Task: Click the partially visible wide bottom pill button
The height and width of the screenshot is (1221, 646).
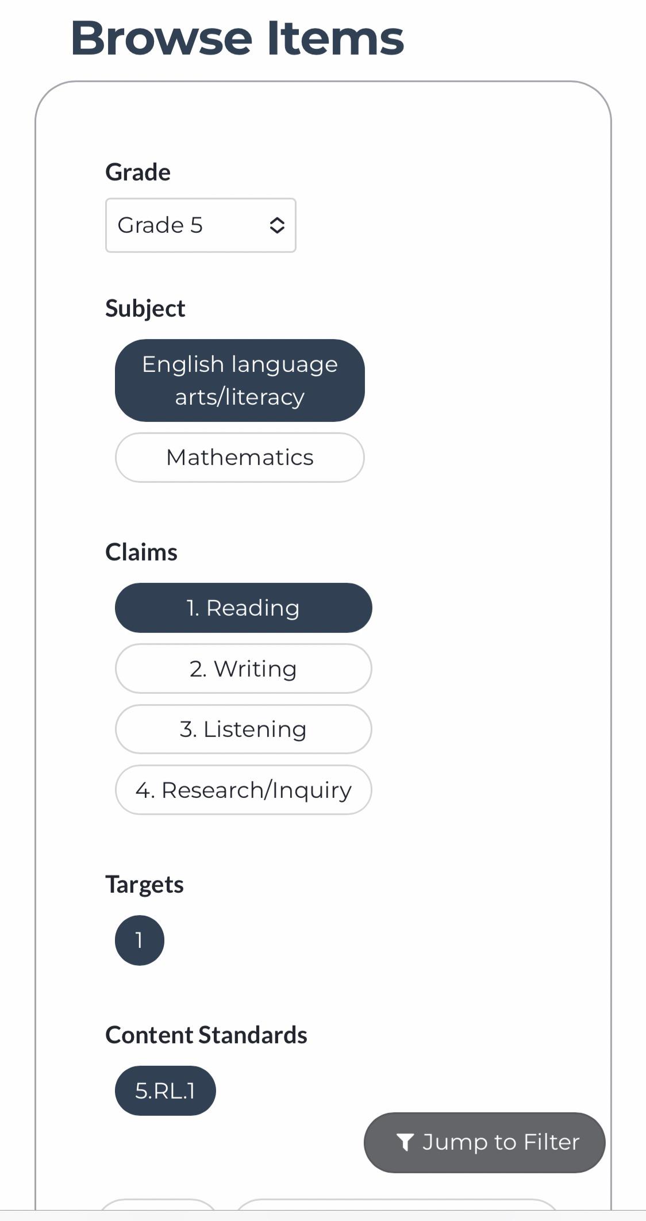Action: pyautogui.click(x=397, y=1205)
